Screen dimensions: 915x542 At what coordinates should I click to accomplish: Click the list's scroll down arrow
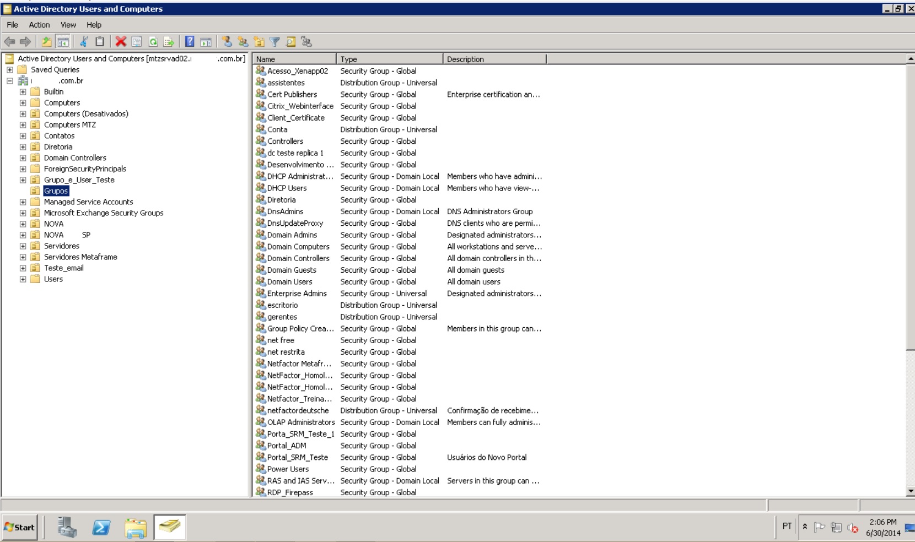pos(910,491)
